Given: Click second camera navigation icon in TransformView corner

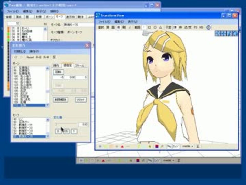Looking at the screenshot, I should tap(223, 33).
